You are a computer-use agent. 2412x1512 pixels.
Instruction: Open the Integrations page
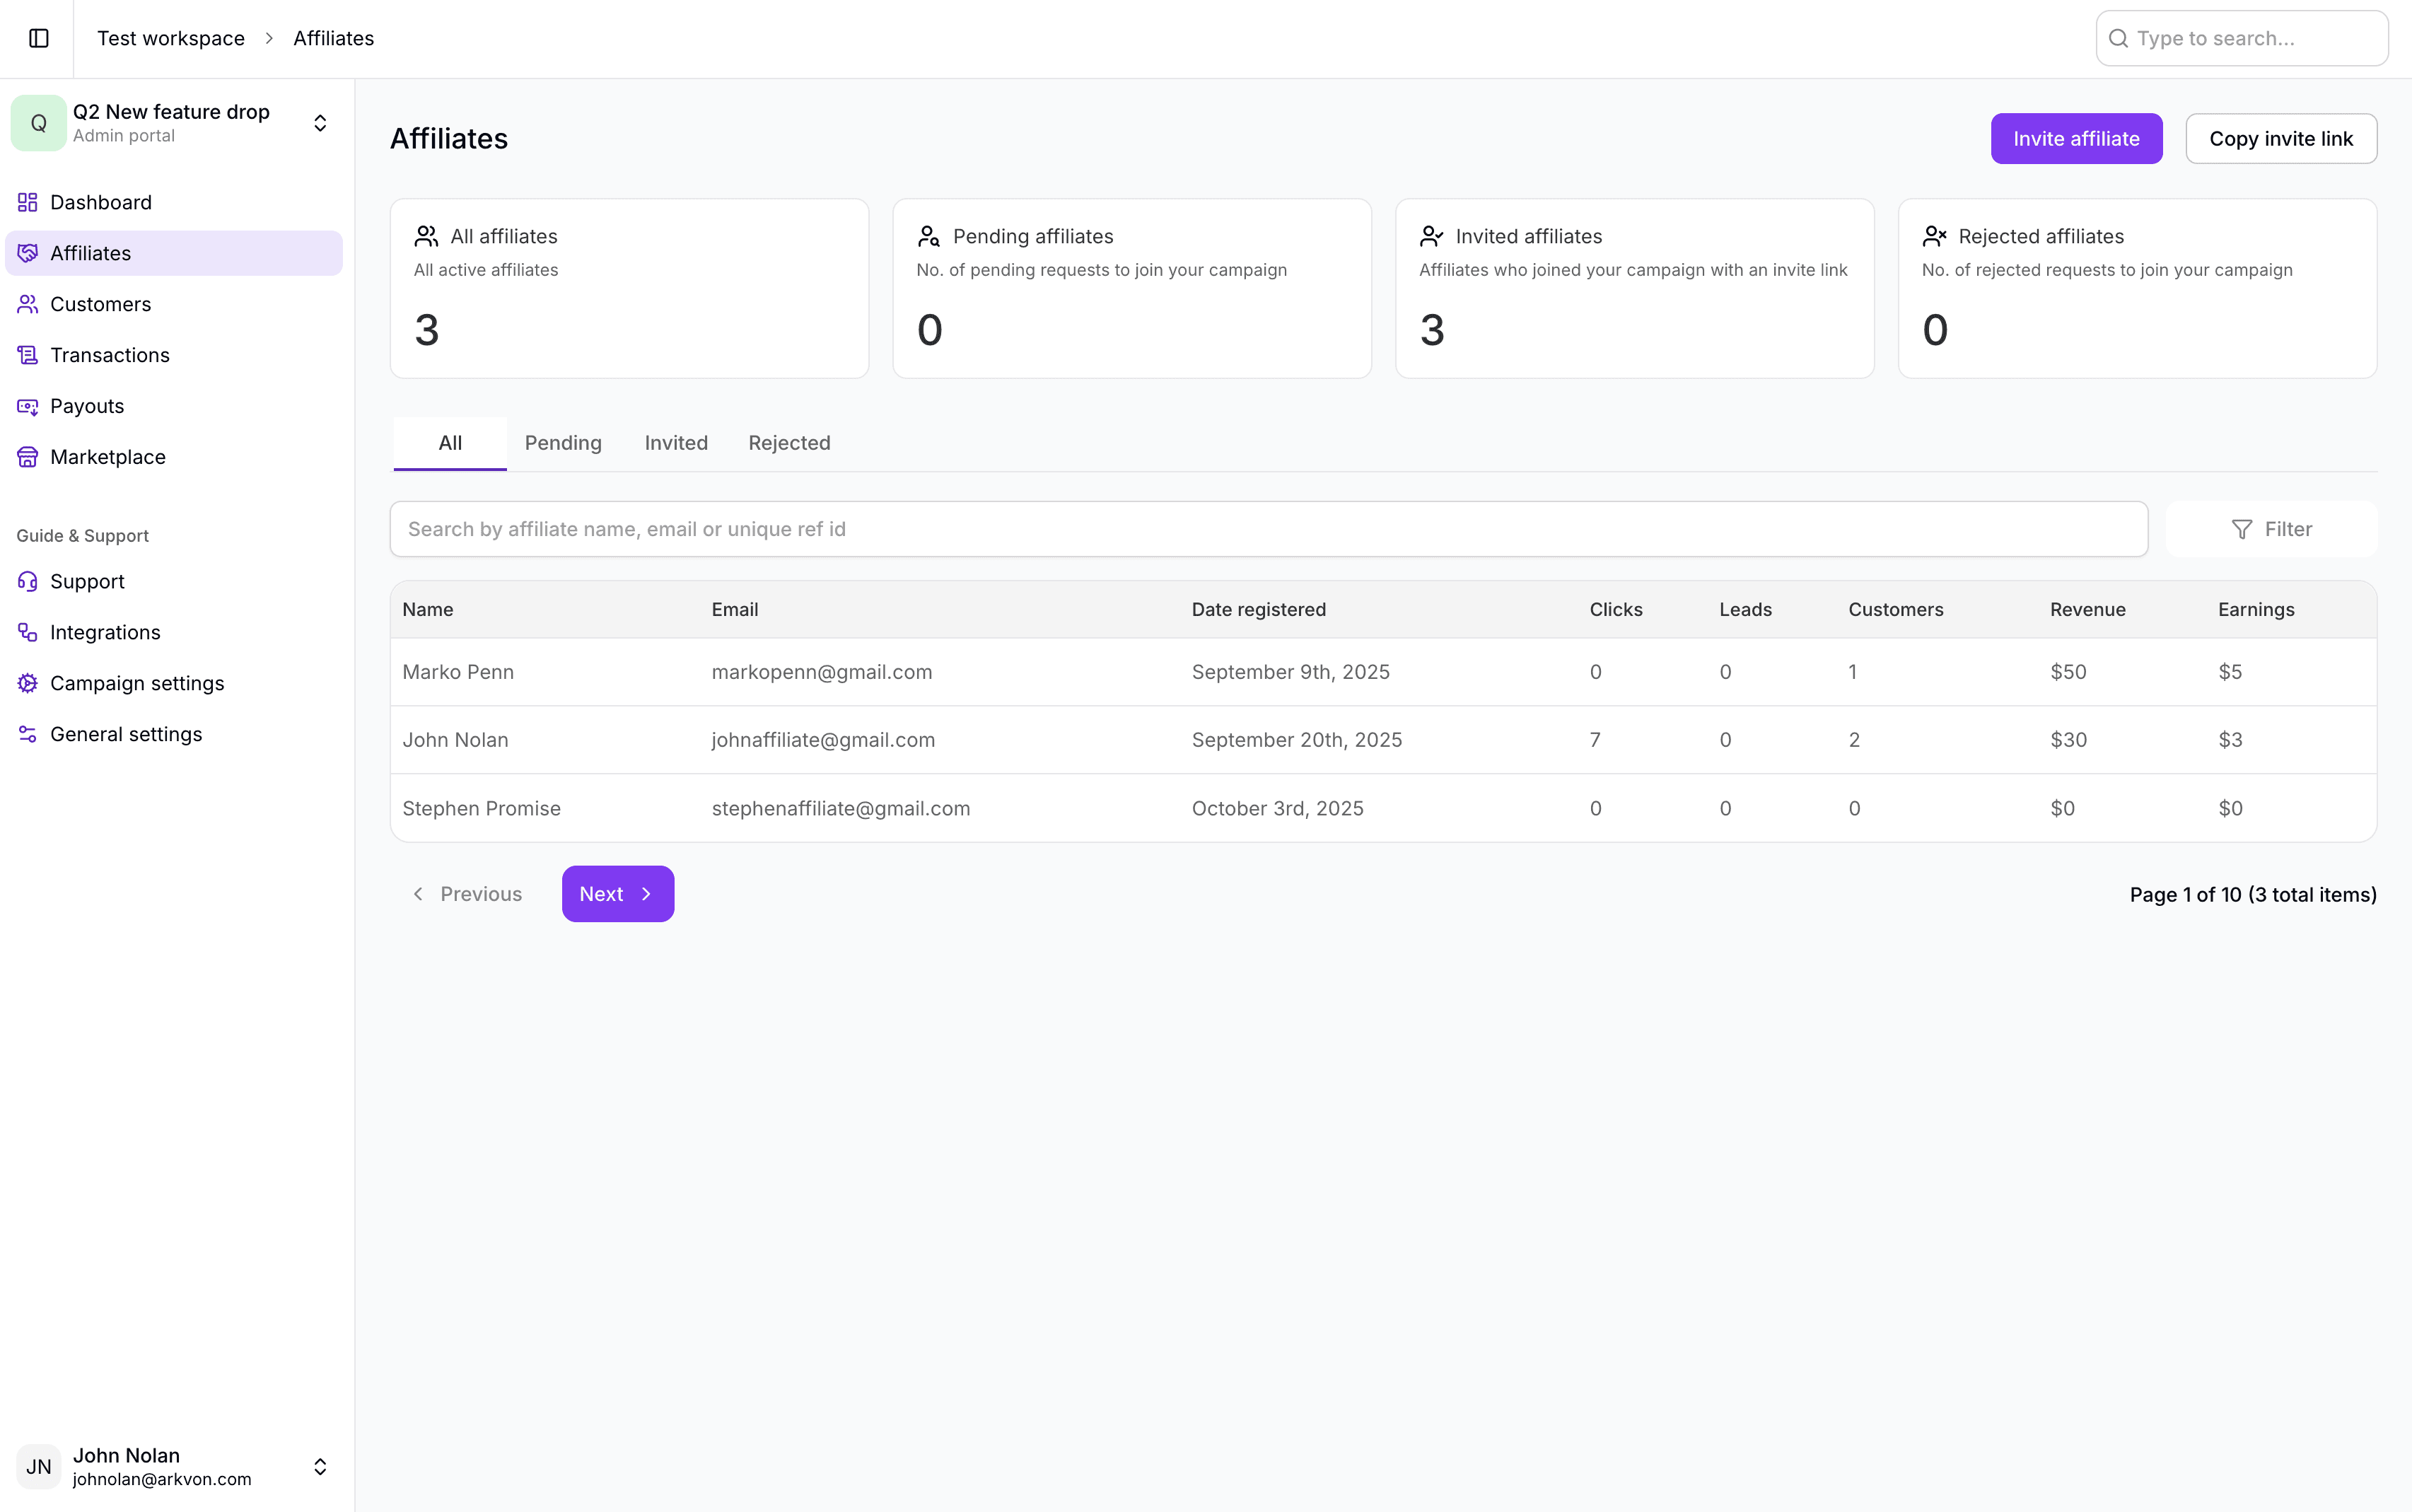pyautogui.click(x=105, y=632)
